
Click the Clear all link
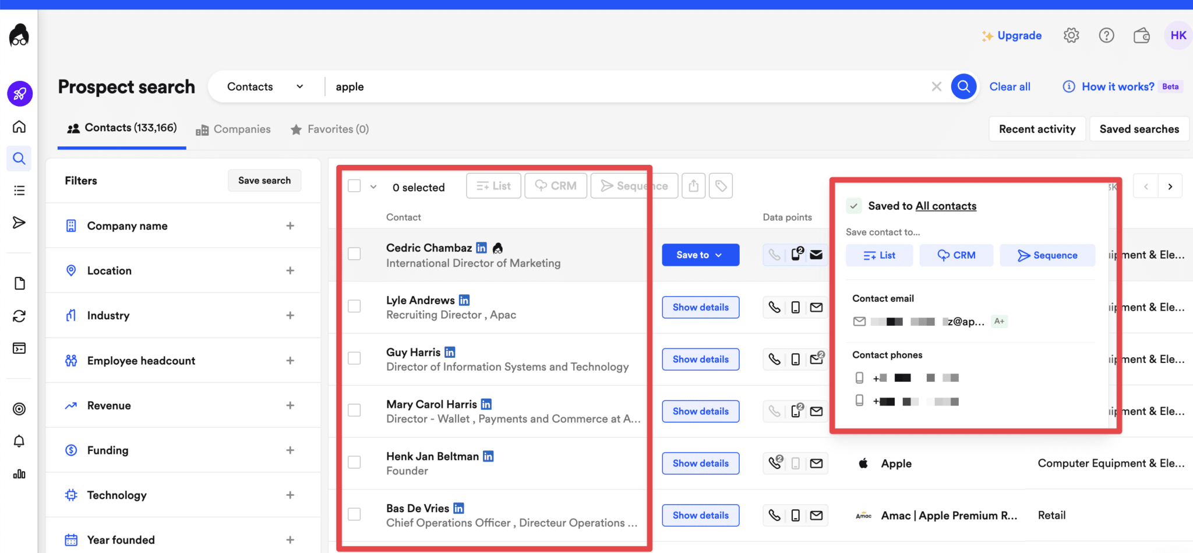click(x=1010, y=86)
